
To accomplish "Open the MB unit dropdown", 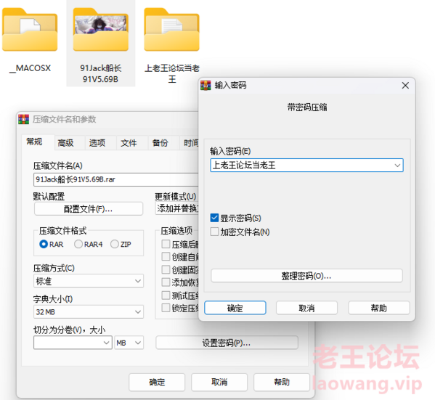I will [x=129, y=343].
